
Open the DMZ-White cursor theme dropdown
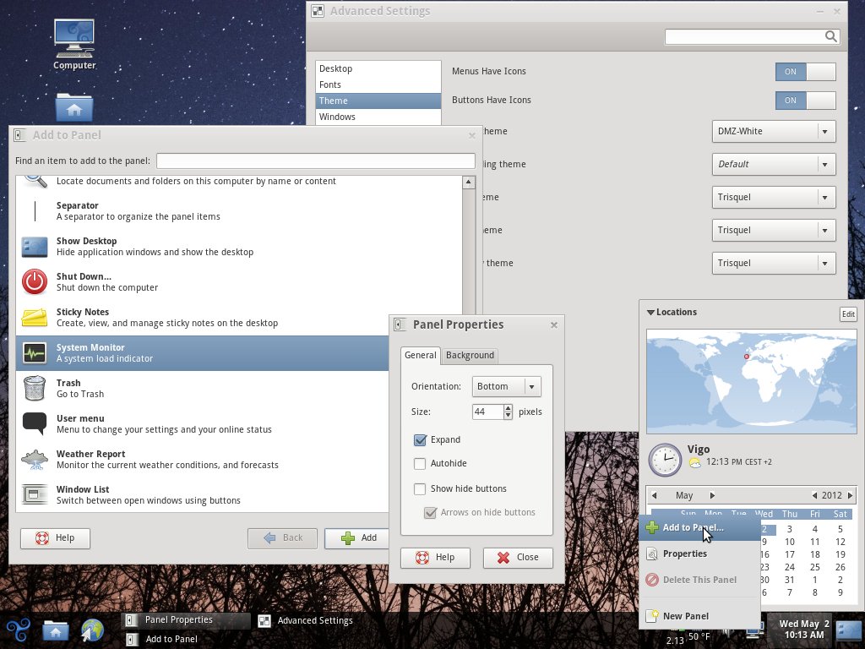(774, 132)
